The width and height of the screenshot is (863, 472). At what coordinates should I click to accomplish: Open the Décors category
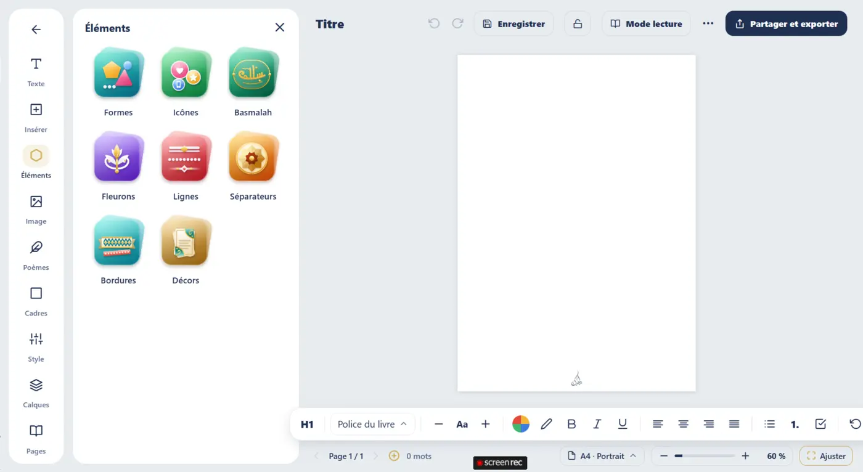(x=186, y=250)
